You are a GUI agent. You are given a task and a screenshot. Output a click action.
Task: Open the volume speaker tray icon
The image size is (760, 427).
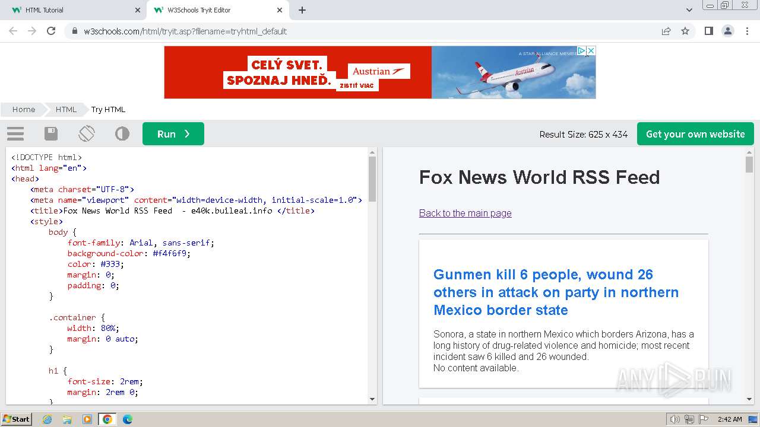(674, 419)
